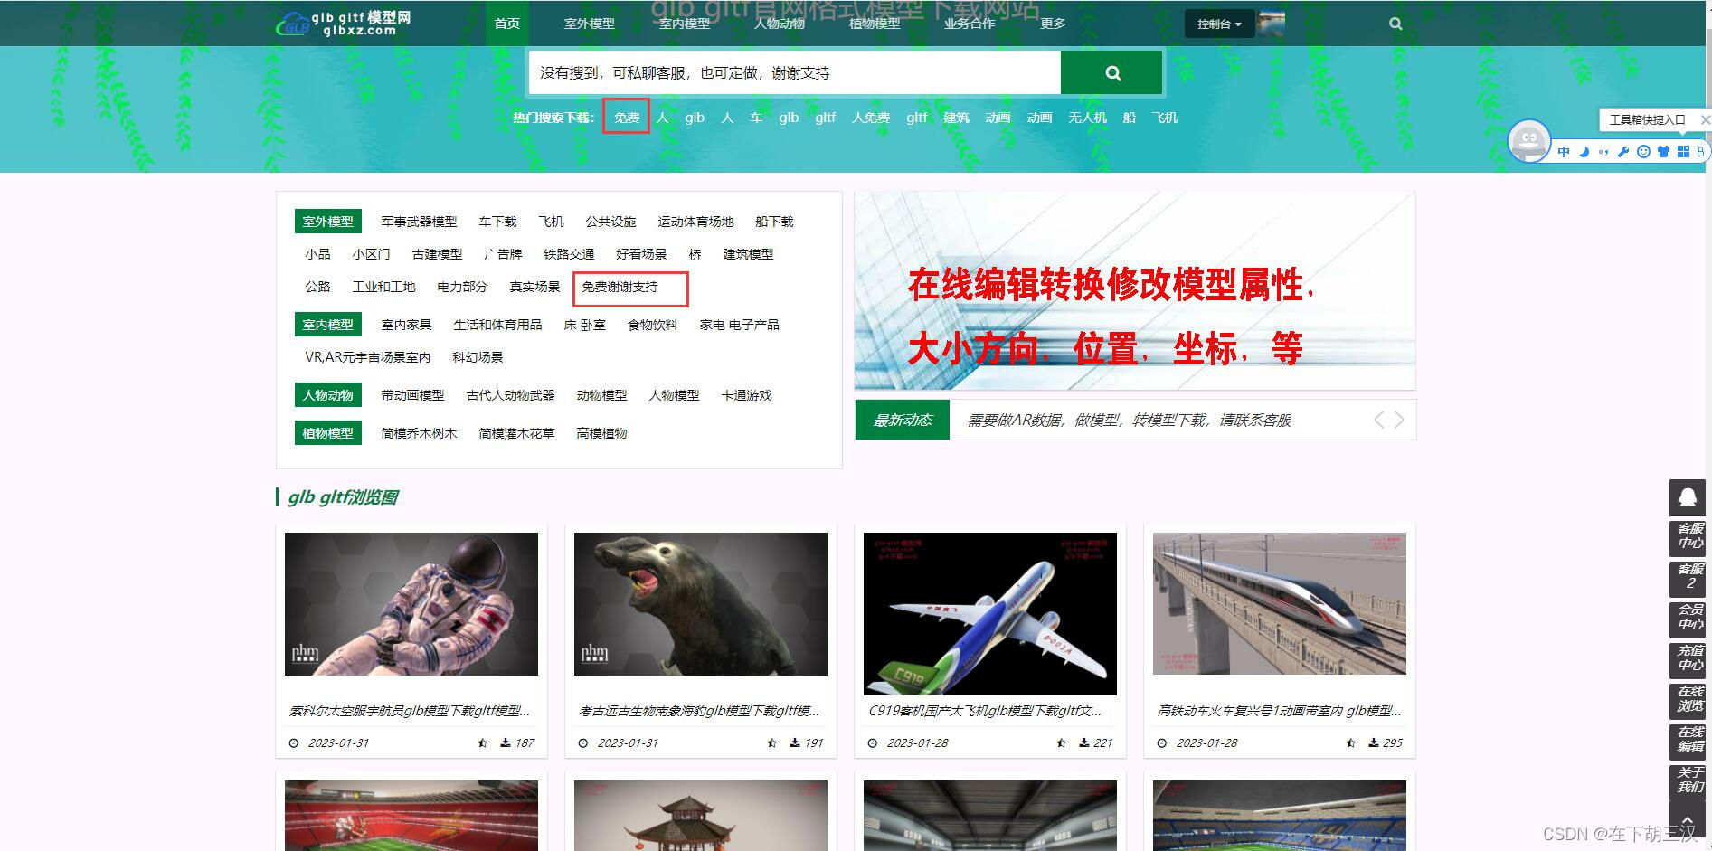This screenshot has height=851, width=1712.
Task: Click the 建筑 hot search tag
Action: pyautogui.click(x=956, y=118)
